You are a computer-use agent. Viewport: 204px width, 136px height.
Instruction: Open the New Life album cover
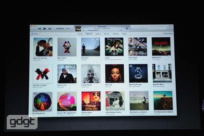(115, 73)
